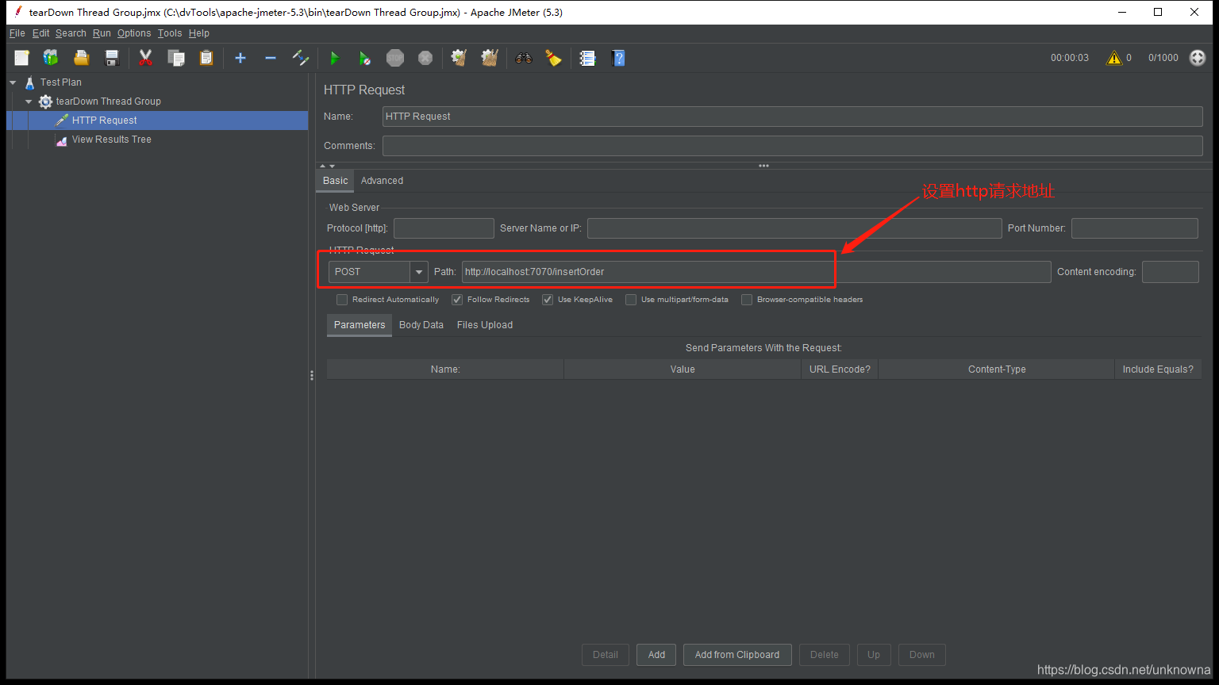Screen dimensions: 1219x685
Task: Click the thread status circle icon
Action: pyautogui.click(x=1198, y=58)
